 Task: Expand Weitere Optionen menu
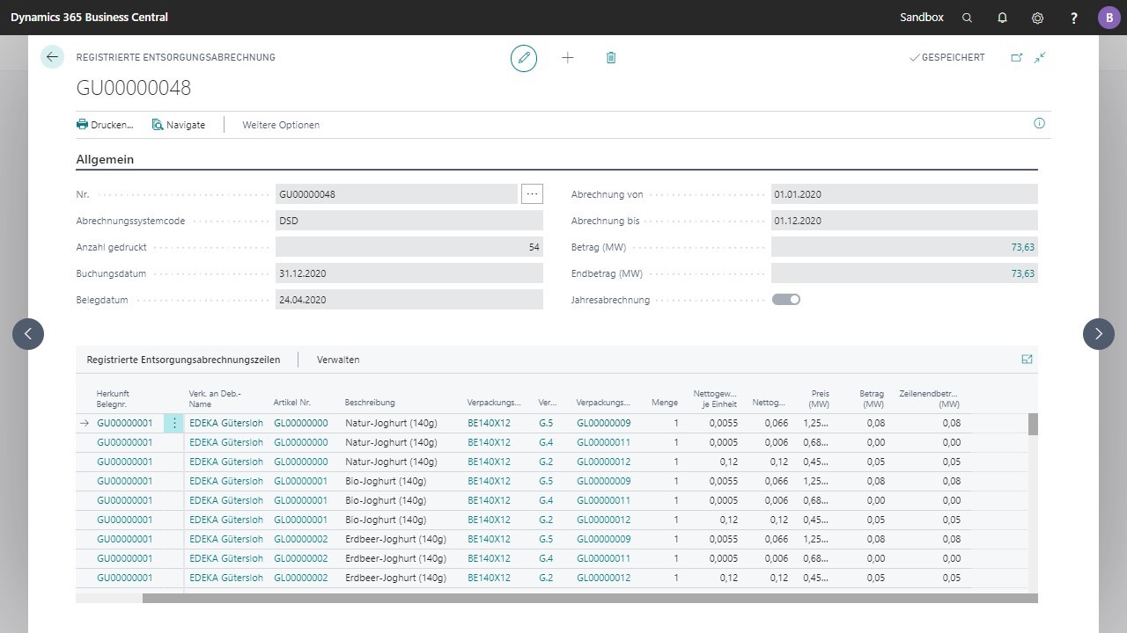[x=281, y=125]
